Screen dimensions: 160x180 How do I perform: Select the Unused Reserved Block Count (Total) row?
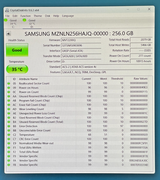click(x=78, y=122)
